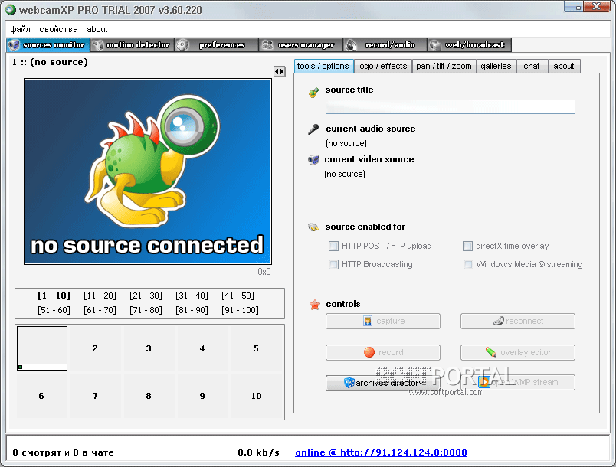
Task: Toggle Windows Media streaming checkbox
Action: 468,264
